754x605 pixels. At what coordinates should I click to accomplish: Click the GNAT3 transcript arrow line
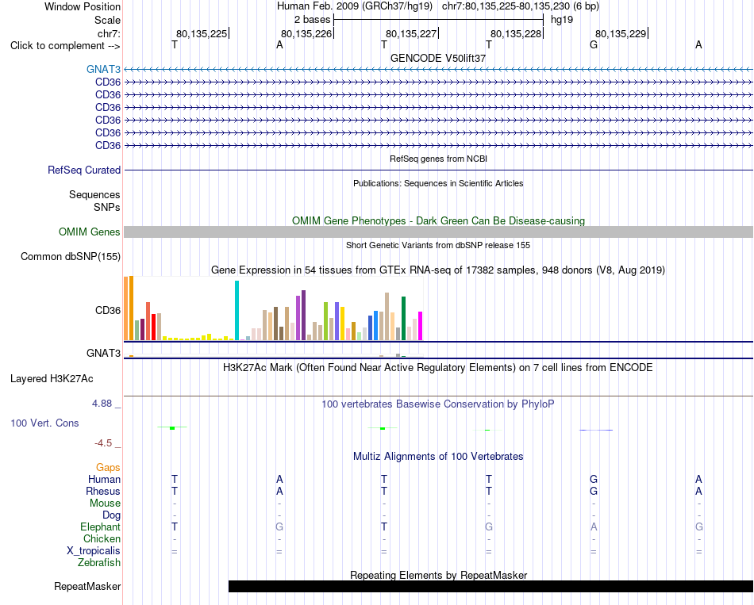pyautogui.click(x=438, y=70)
